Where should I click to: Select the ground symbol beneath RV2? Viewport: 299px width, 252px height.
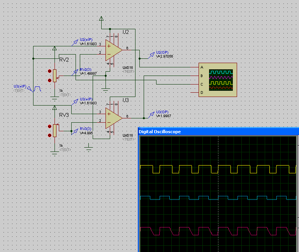tap(55, 99)
